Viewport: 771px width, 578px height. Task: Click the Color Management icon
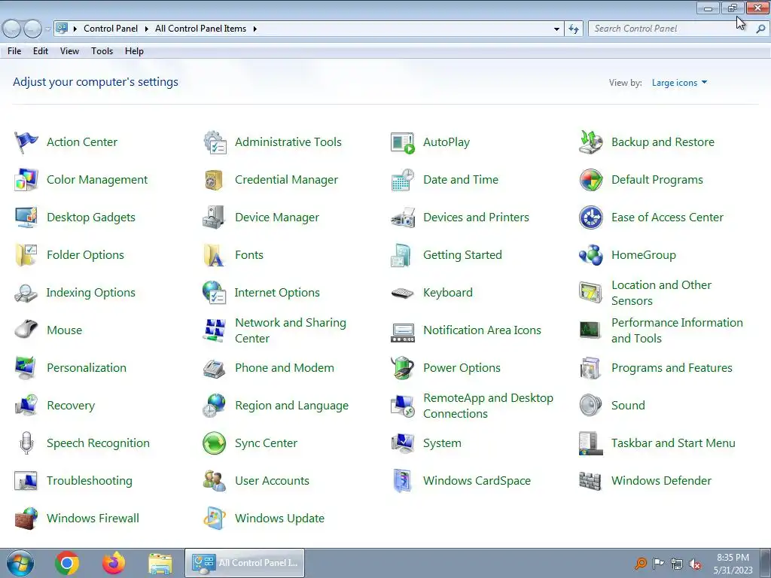click(26, 180)
